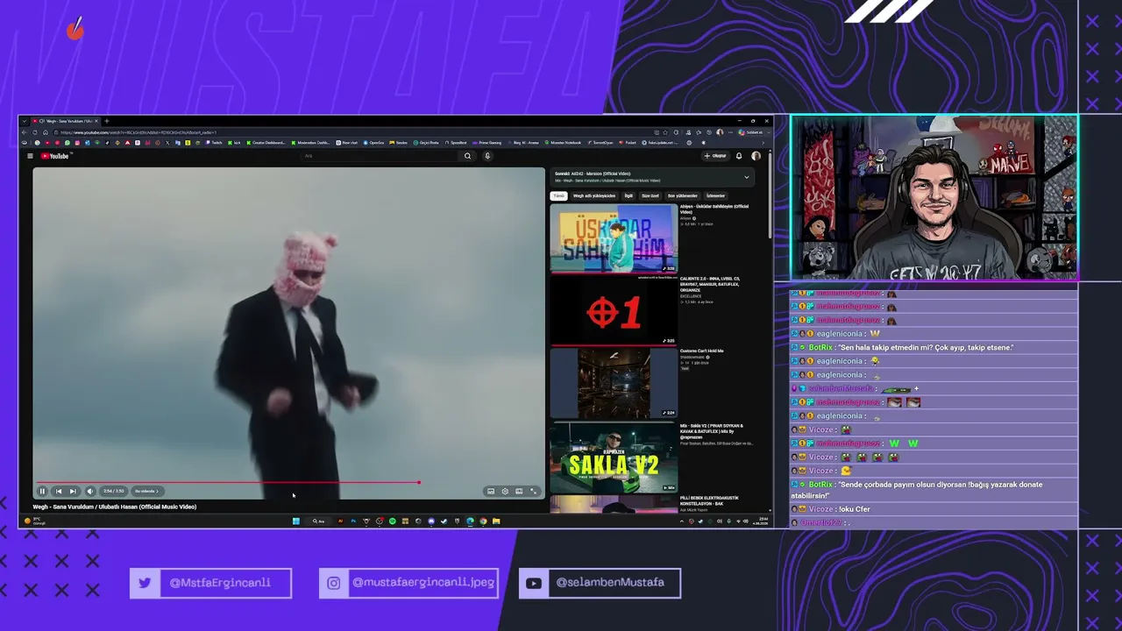Start voice search with microphone

coord(487,156)
